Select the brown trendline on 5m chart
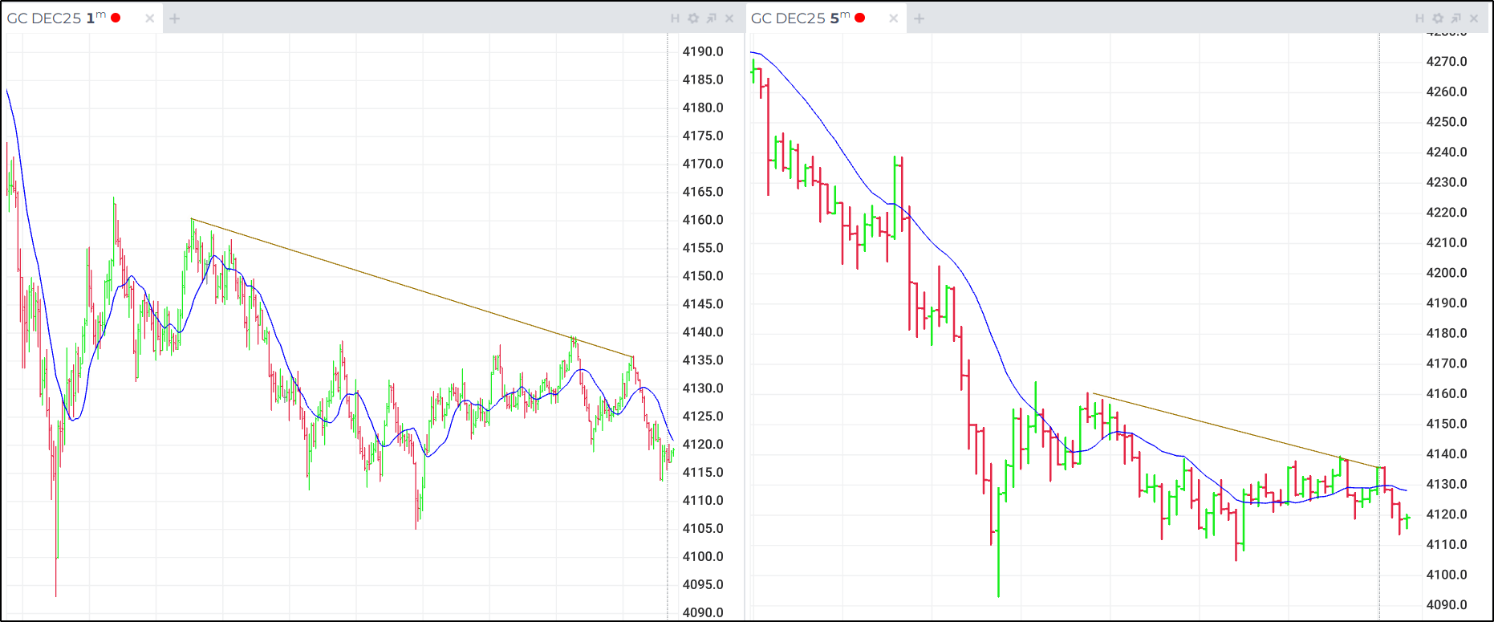This screenshot has height=622, width=1494. pyautogui.click(x=1236, y=430)
